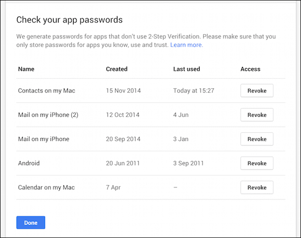Click the 12 Oct 2014 created date
Viewport: 301px width, 238px height.
coord(122,115)
